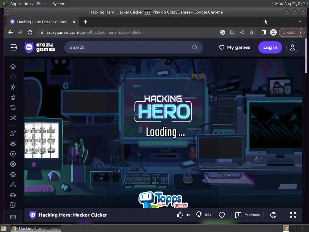Go forward to the next page
The height and width of the screenshot is (232, 309).
[x=20, y=32]
